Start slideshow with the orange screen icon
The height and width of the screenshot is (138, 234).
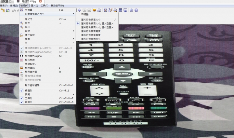coord(94,10)
